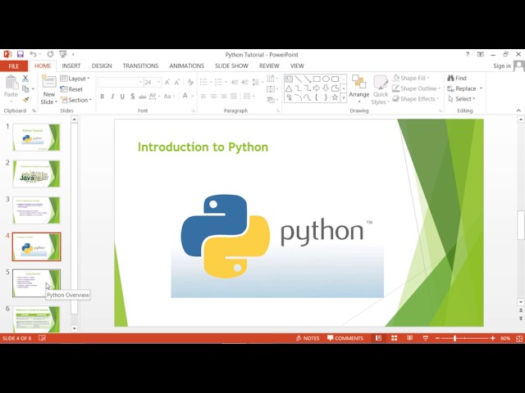Select the triangle shape in gallery
Viewport: 525px width, 393px height.
289,88
